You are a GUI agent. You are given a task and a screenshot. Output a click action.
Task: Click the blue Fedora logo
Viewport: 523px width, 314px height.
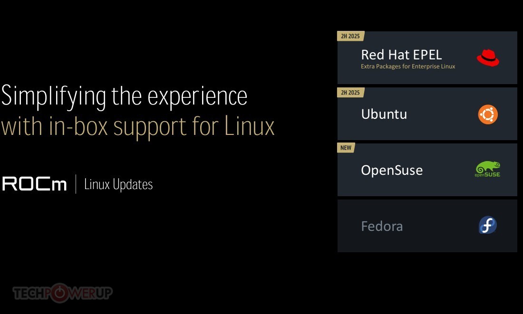pyautogui.click(x=488, y=225)
